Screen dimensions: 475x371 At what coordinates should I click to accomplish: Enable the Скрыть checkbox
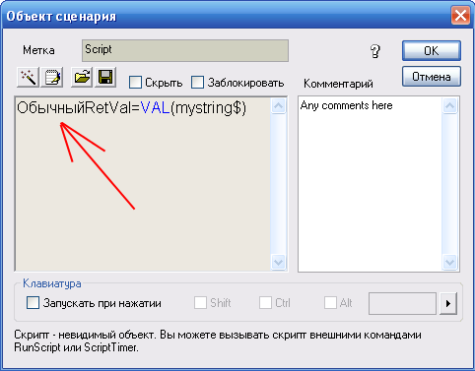click(135, 83)
